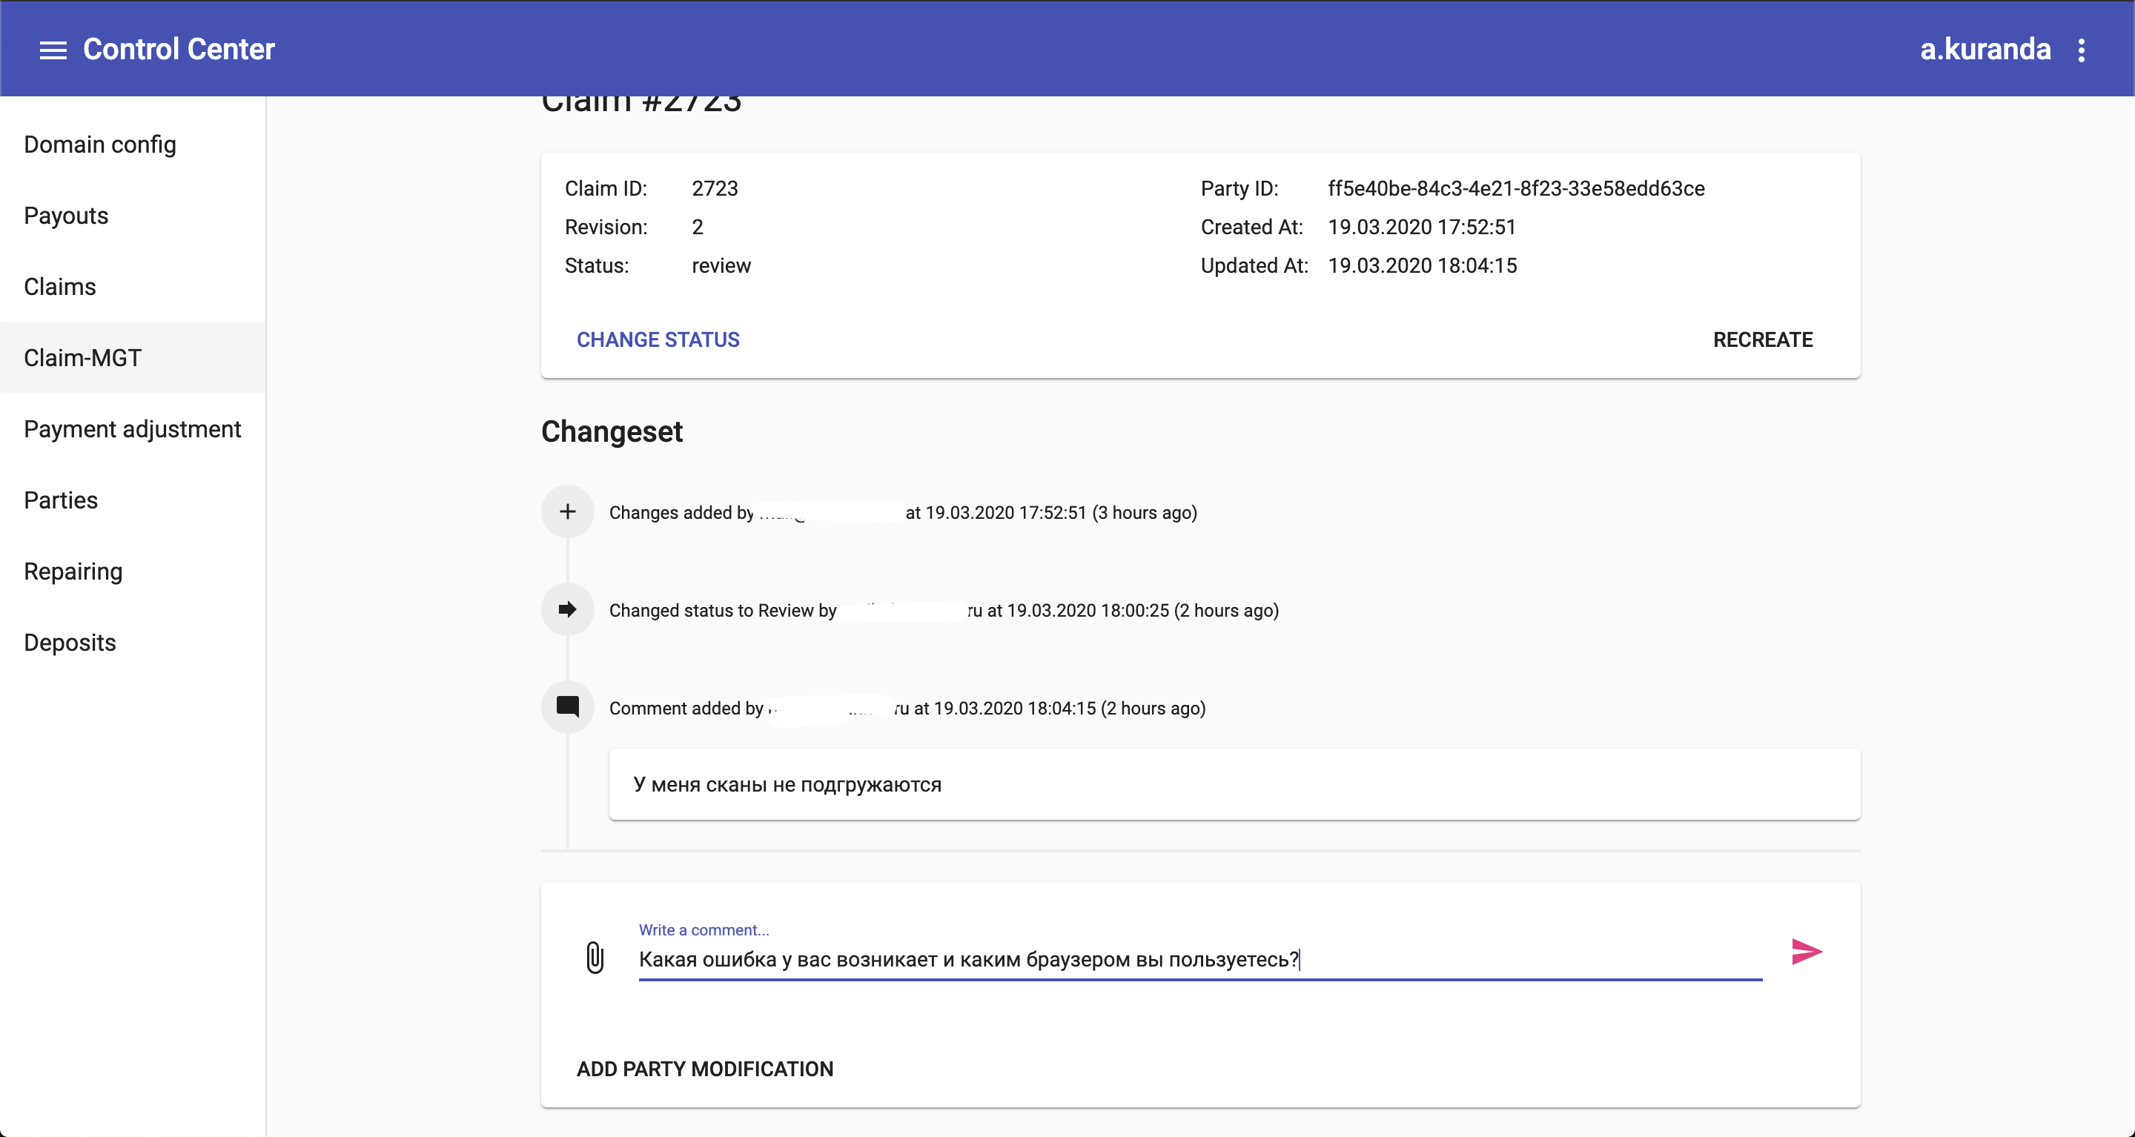Viewport: 2135px width, 1137px height.
Task: Open the three-dot user options menu
Action: tap(2081, 50)
